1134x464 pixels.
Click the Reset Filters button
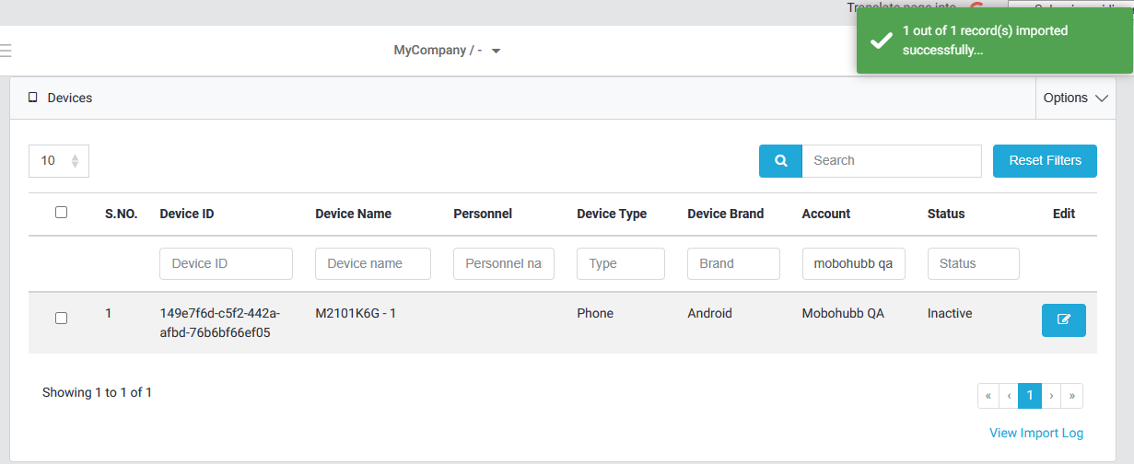[x=1045, y=160]
